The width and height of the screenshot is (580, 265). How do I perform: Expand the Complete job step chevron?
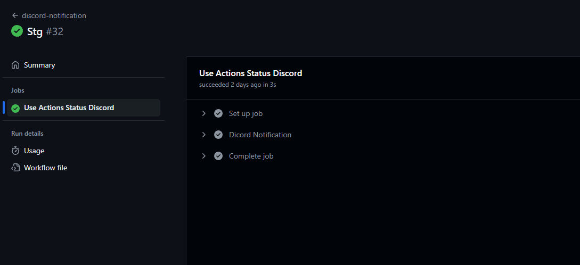203,156
